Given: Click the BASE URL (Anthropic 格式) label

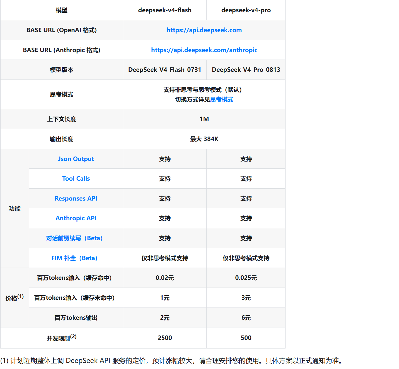Looking at the screenshot, I should [x=62, y=50].
